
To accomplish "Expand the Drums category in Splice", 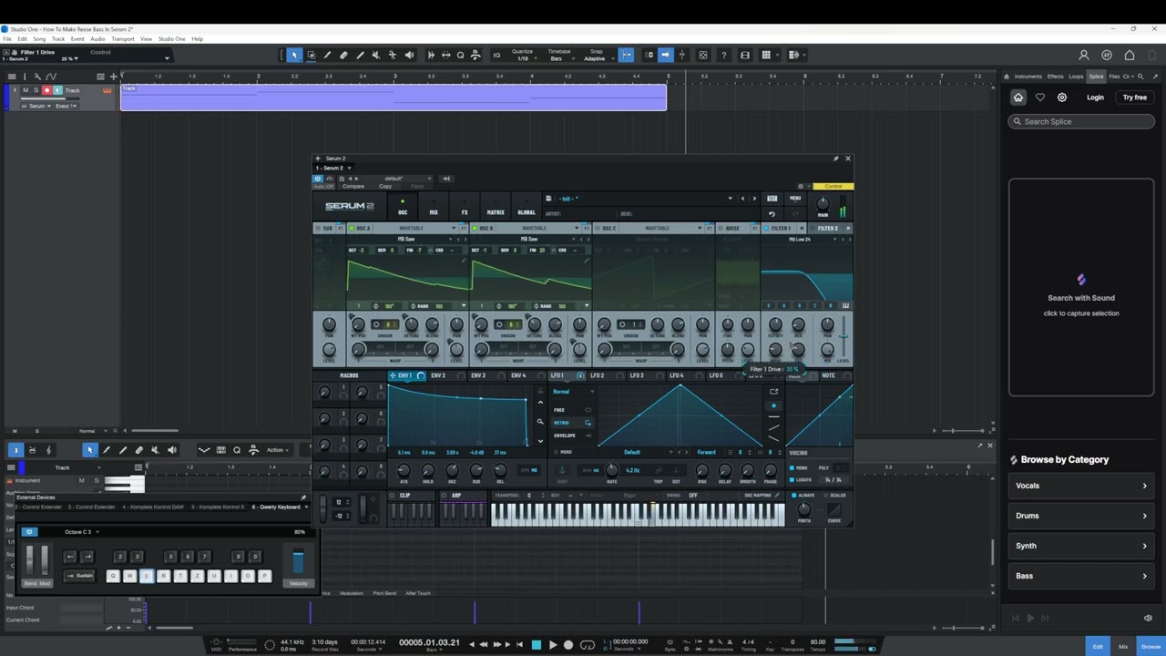I will point(1080,516).
